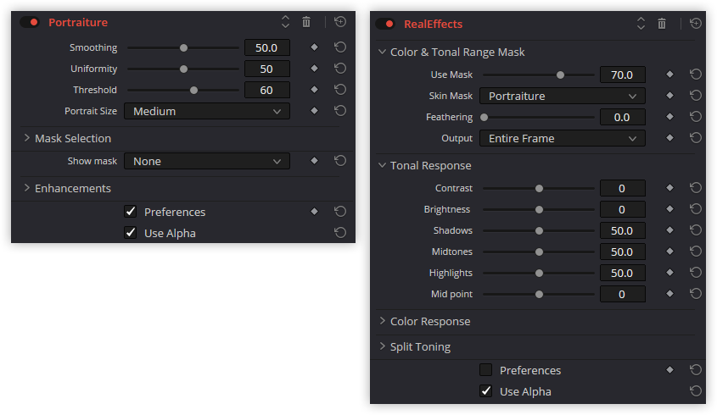Expand the Color Response section
This screenshot has height=415, width=717.
382,321
